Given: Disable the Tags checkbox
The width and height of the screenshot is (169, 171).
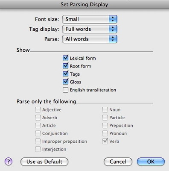Looking at the screenshot, I should tap(65, 74).
